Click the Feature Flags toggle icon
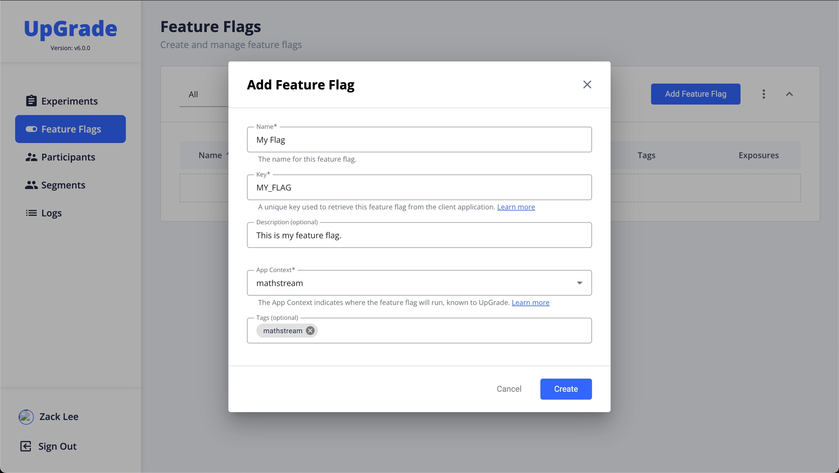Screen dimensions: 839x473 click(x=31, y=129)
